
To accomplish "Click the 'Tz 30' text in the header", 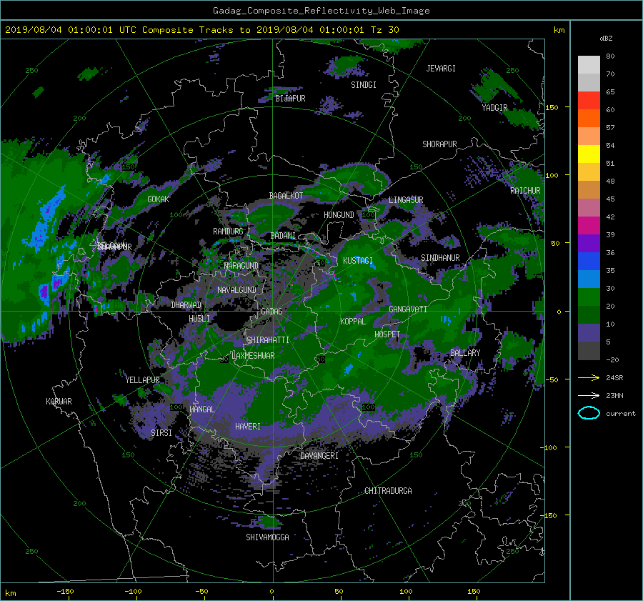I will (x=384, y=30).
